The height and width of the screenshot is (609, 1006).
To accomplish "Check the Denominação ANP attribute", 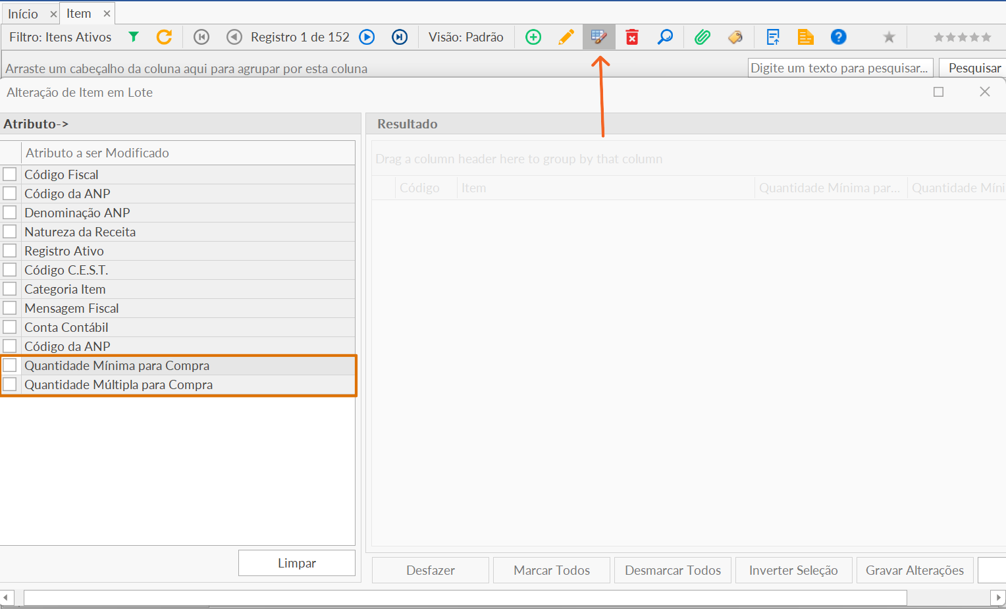I will tap(10, 212).
